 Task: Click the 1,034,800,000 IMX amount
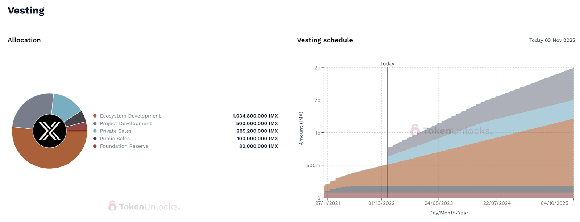pos(255,116)
